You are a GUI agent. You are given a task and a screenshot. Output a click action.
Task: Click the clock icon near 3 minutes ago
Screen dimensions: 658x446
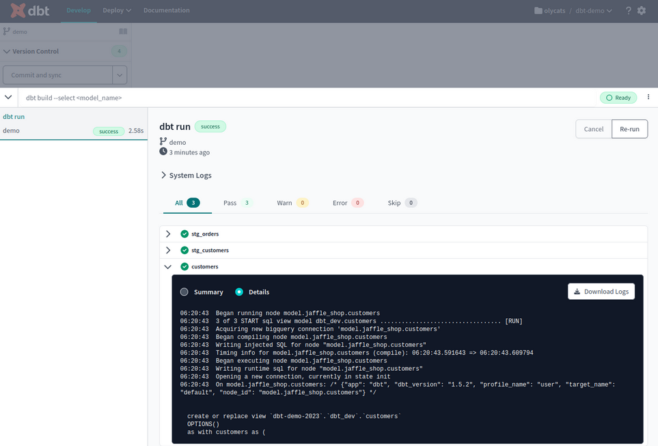coord(163,152)
